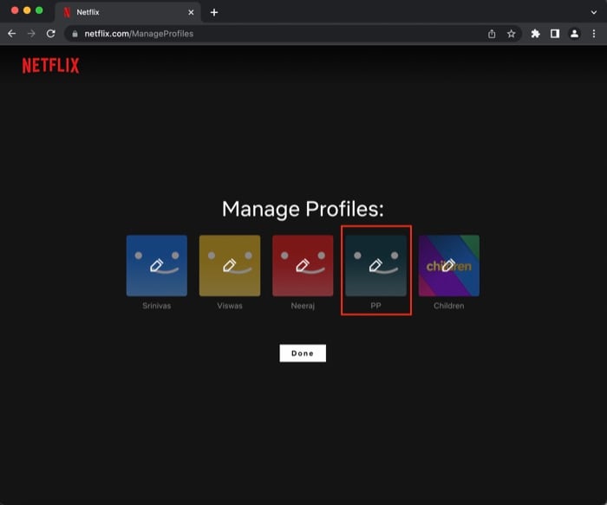View site info via lock icon
The image size is (607, 505).
[75, 34]
